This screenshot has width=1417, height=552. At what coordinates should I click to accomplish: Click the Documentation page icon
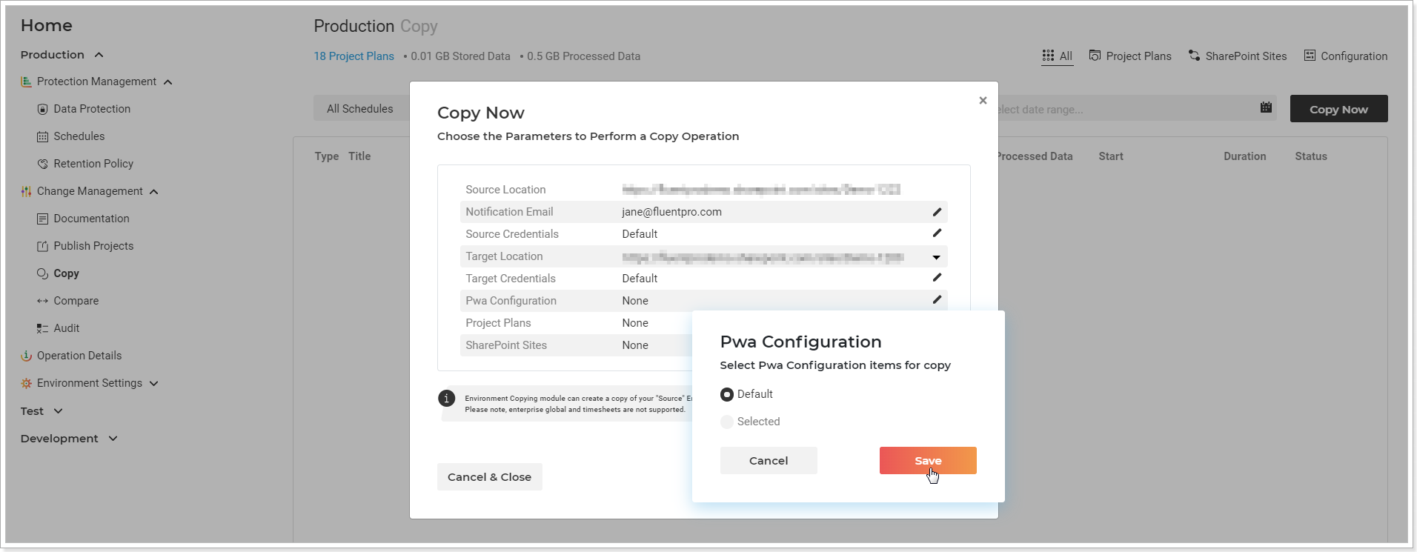(x=43, y=219)
